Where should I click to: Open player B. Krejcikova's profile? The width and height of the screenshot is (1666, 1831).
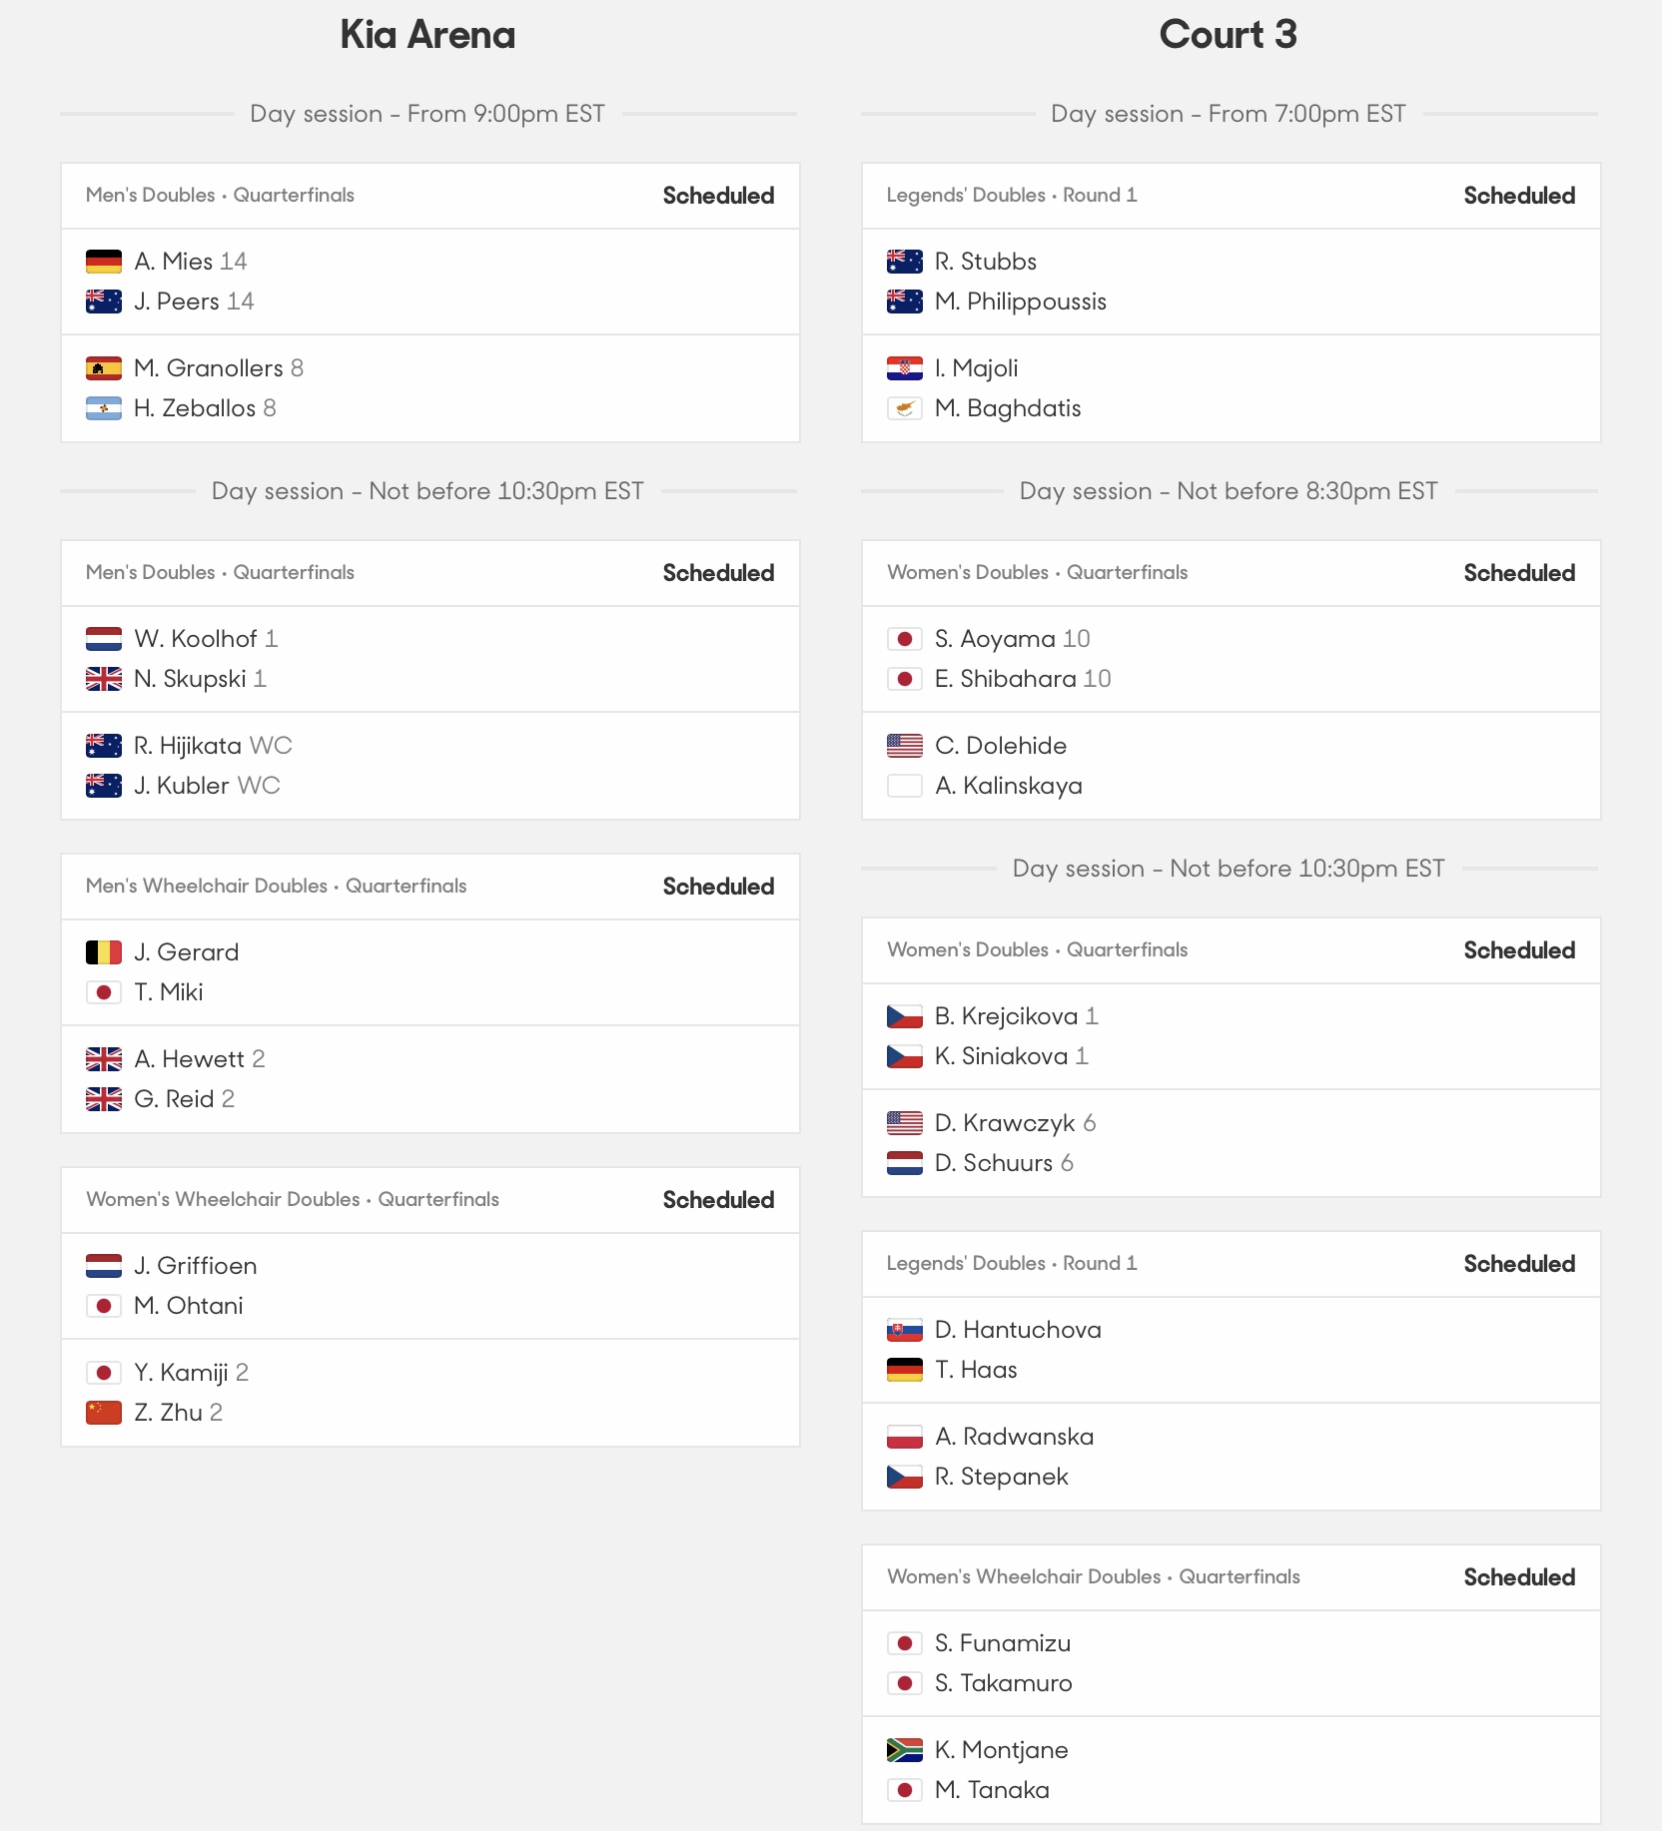1006,1016
